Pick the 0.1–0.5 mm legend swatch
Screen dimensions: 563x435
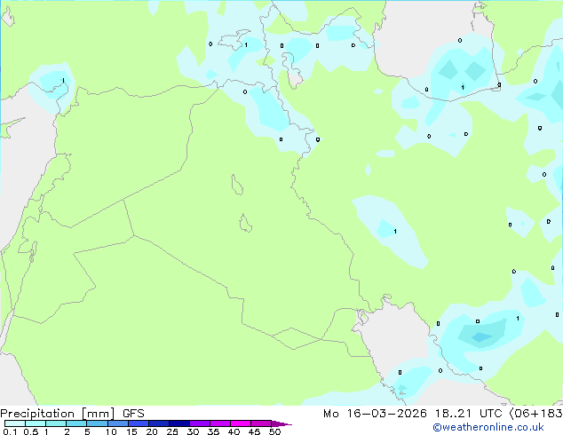15,423
